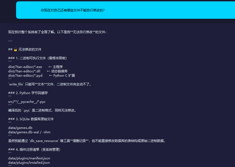235x167 pixels.
Task: Click the path 'src/**/__pycache__/*.pyc'
Action: click(27, 102)
